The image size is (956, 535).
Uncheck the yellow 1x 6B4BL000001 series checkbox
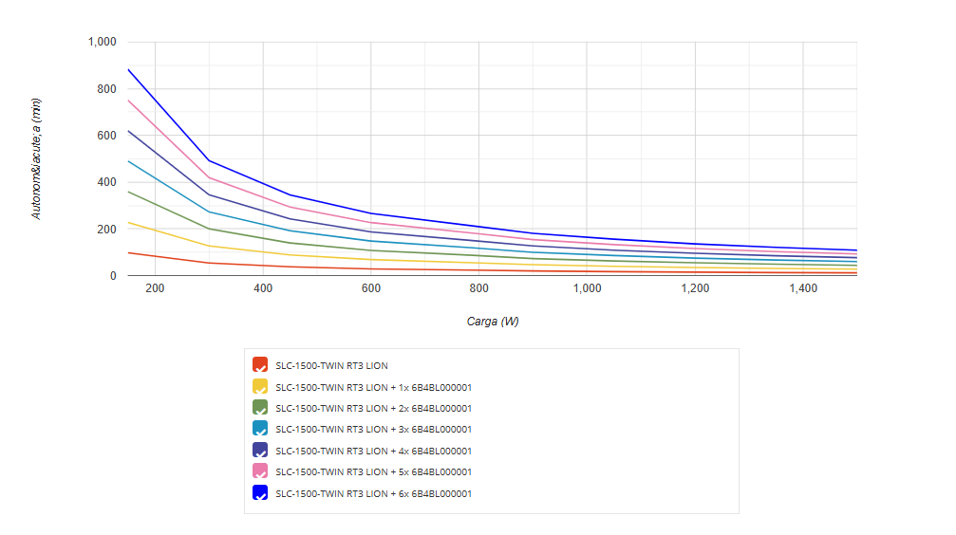[260, 387]
